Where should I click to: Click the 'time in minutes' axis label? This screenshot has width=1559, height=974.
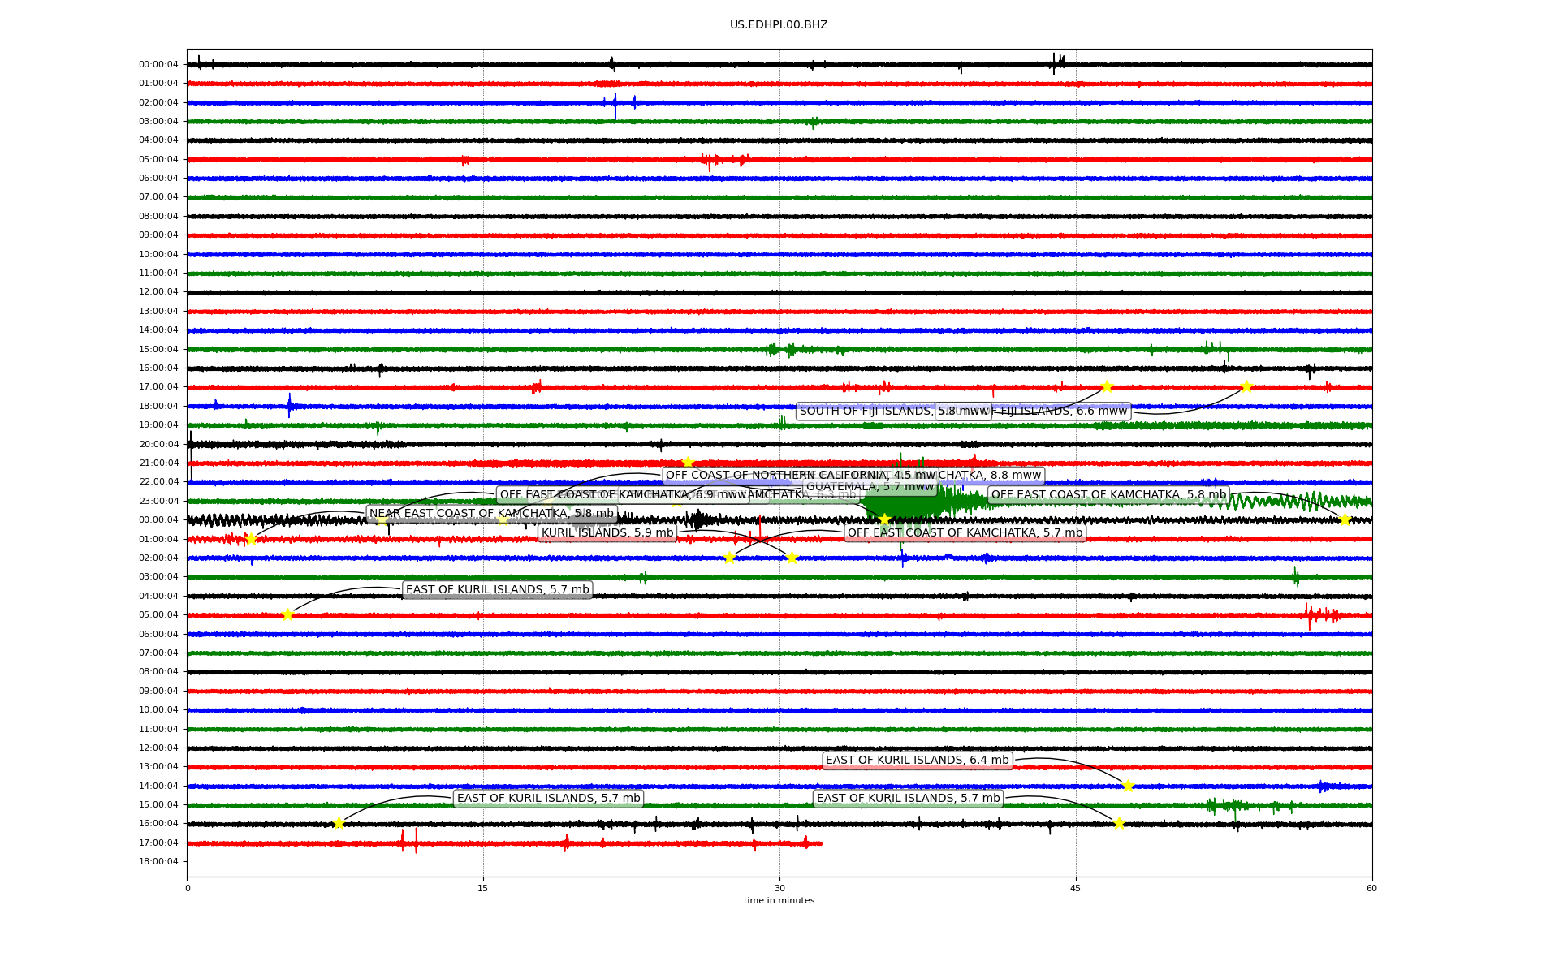[779, 900]
